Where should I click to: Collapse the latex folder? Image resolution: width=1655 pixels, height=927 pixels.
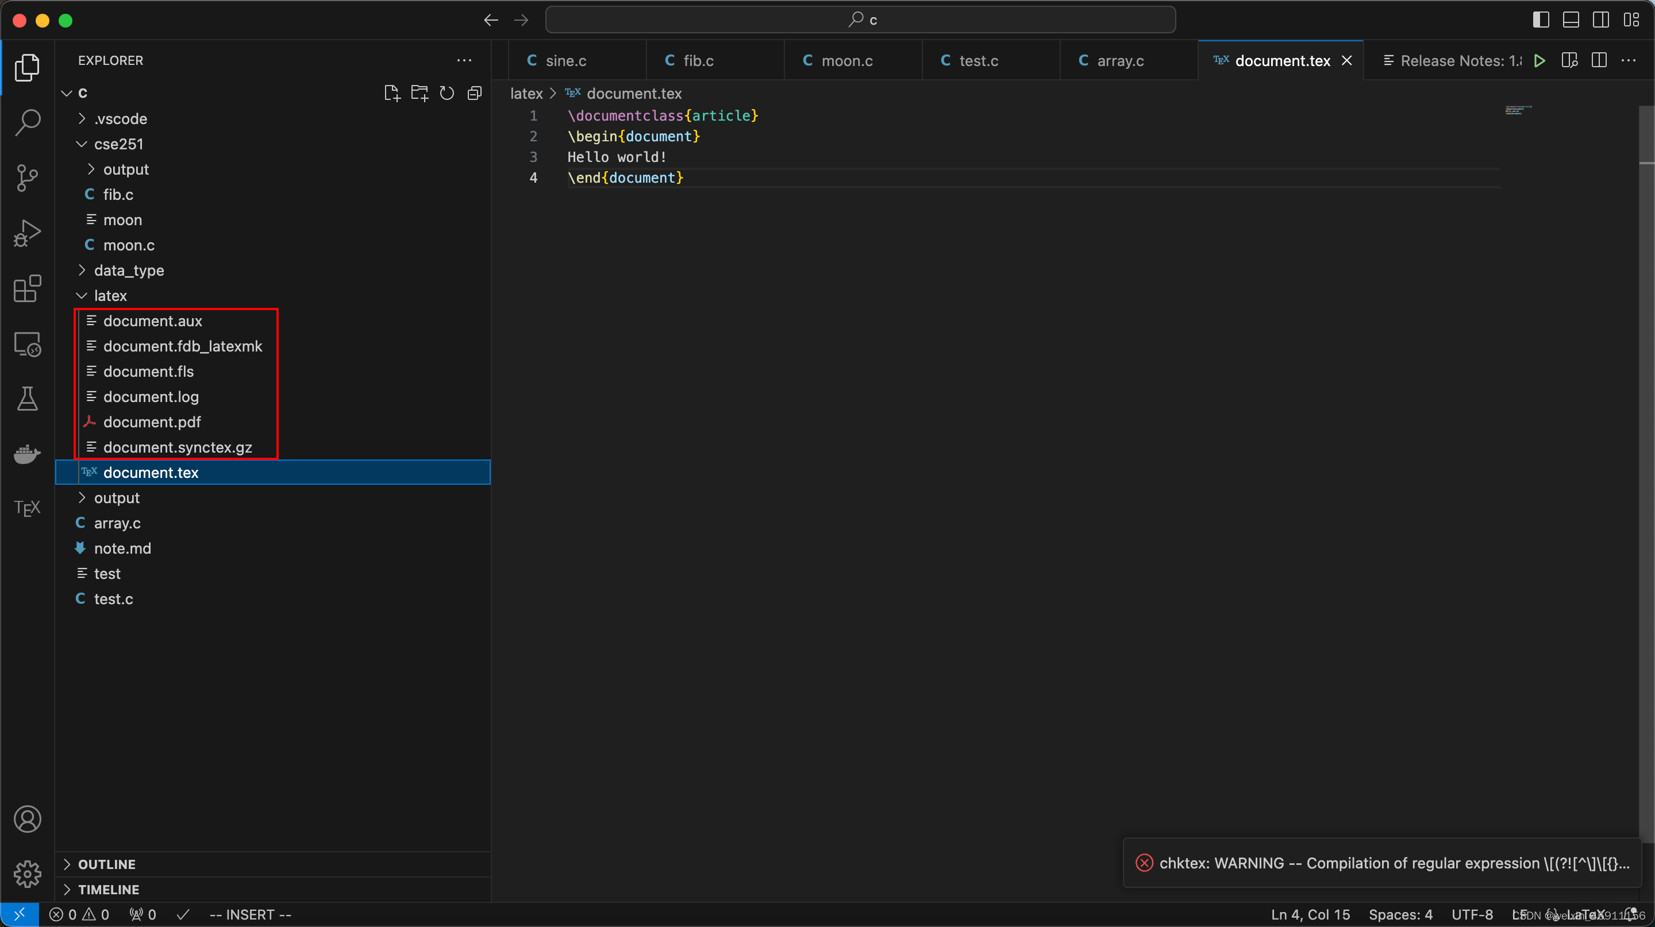click(80, 295)
